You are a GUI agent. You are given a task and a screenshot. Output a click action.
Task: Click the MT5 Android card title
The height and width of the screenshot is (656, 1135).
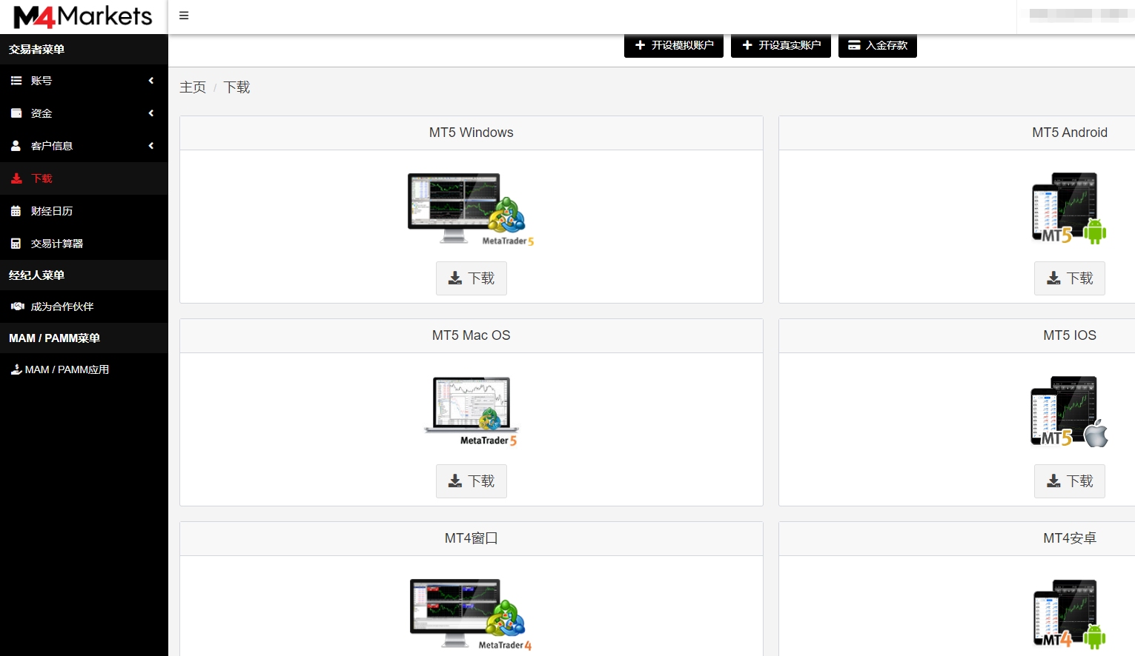pyautogui.click(x=1070, y=133)
